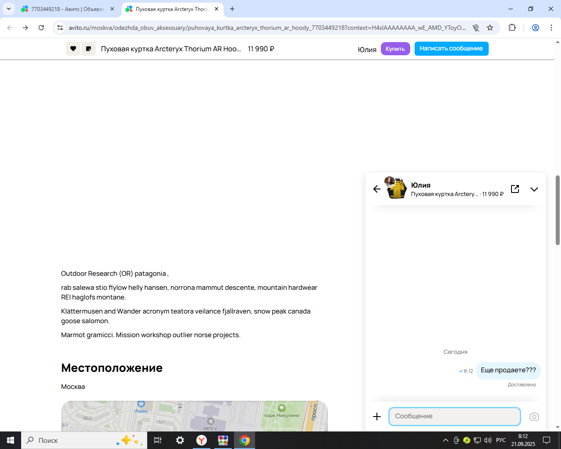Click the Outdoor Research (OR) patagonia line
Screen dimensions: 561x449
click(x=115, y=274)
